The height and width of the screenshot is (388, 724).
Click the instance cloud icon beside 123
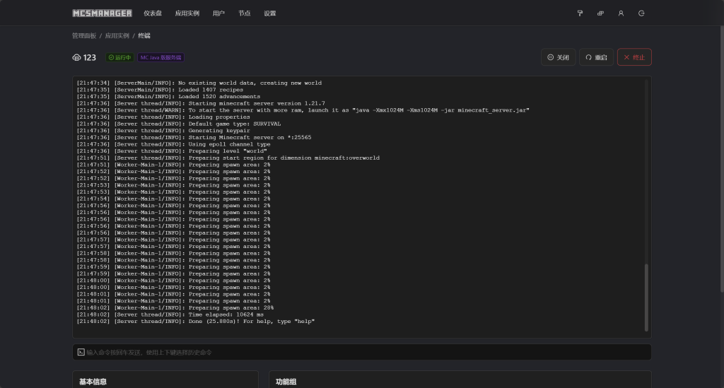(x=76, y=58)
